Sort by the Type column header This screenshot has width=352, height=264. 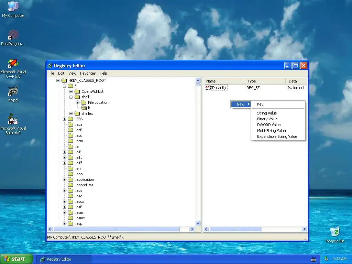[x=265, y=81]
